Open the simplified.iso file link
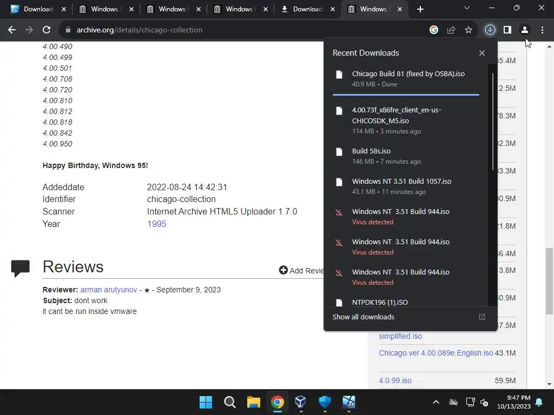 pyautogui.click(x=400, y=336)
